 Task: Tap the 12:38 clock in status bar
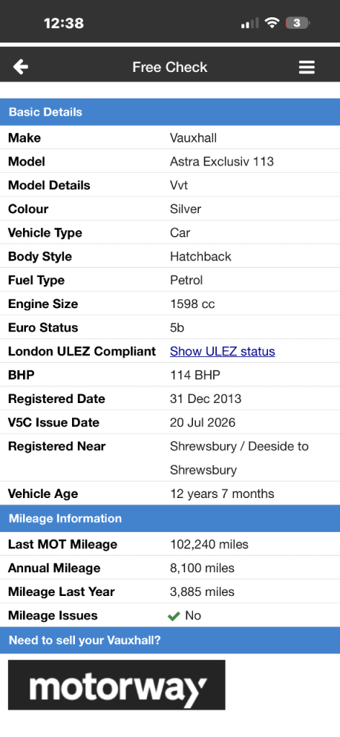[64, 23]
